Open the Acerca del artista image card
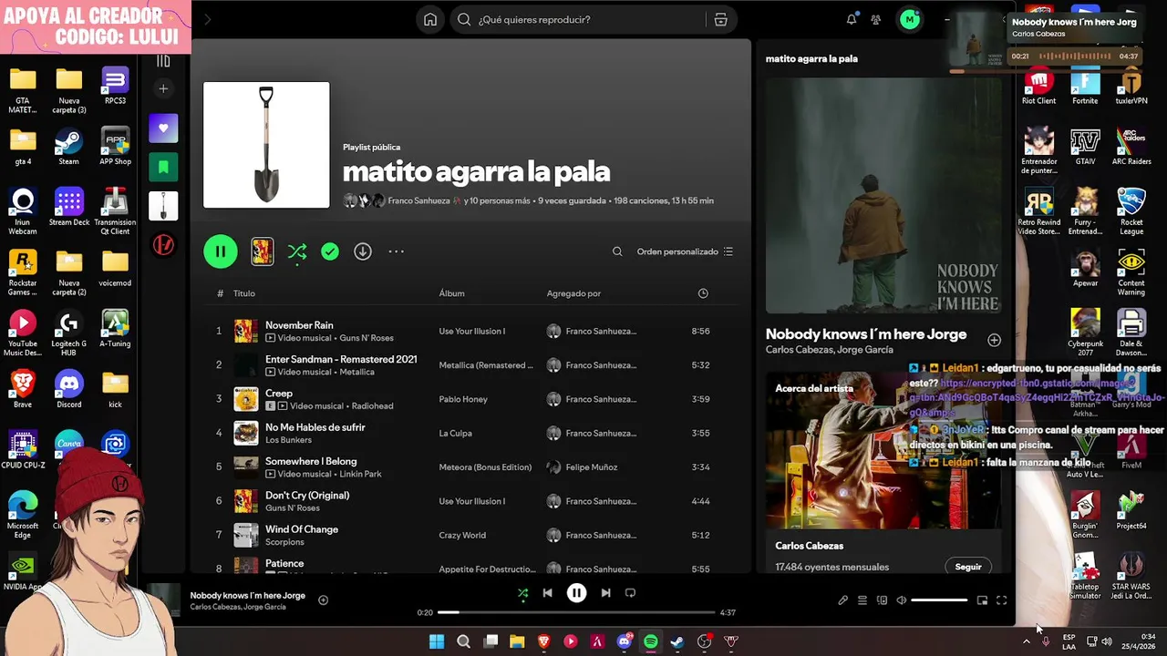Screen dimensions: 1167x656 click(883, 451)
